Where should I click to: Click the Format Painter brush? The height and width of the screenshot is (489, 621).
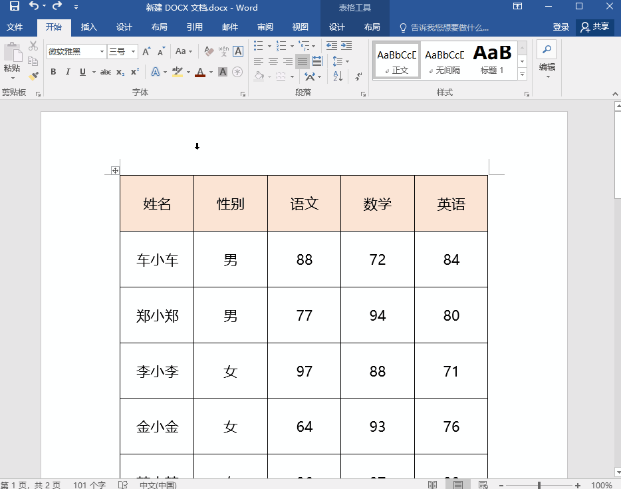coord(33,74)
